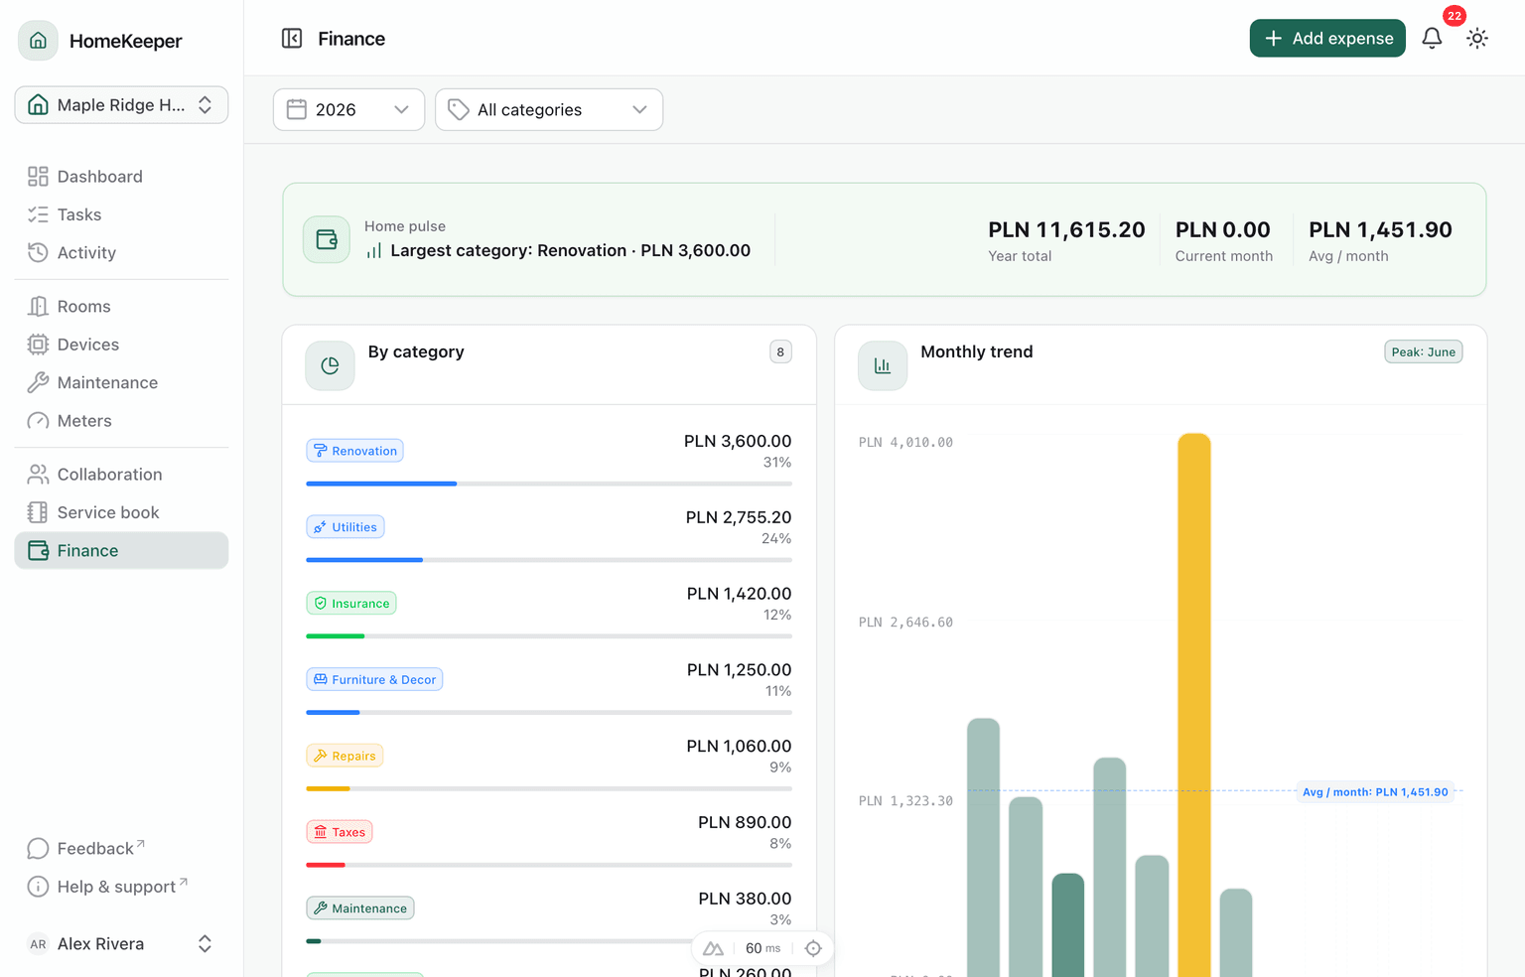Open Maintenance in the sidebar navigation
This screenshot has height=977, width=1525.
click(x=121, y=383)
